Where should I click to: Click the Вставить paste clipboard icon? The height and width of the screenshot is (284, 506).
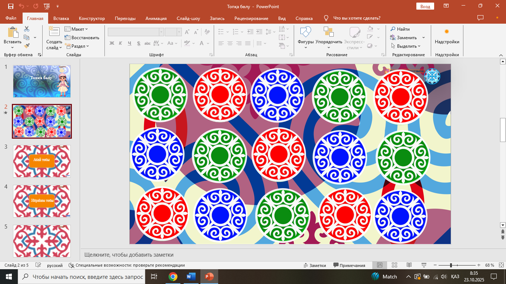13,33
